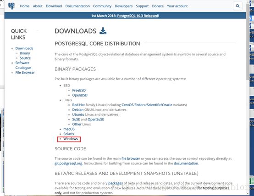Open the Solaris packages link
Viewport: 254px width, 196px height.
point(68,134)
